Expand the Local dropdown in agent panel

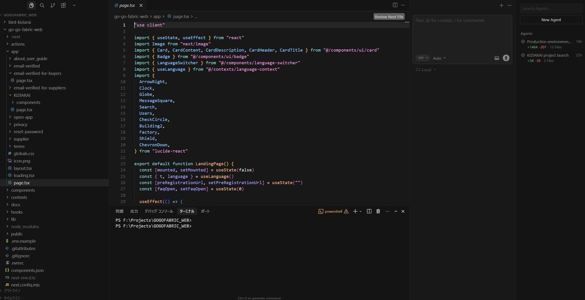pos(427,69)
